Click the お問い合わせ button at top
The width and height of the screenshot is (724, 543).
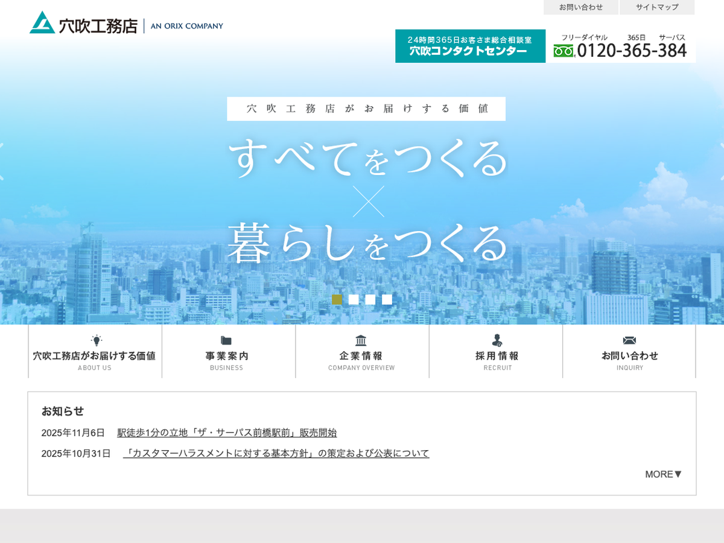pyautogui.click(x=580, y=7)
